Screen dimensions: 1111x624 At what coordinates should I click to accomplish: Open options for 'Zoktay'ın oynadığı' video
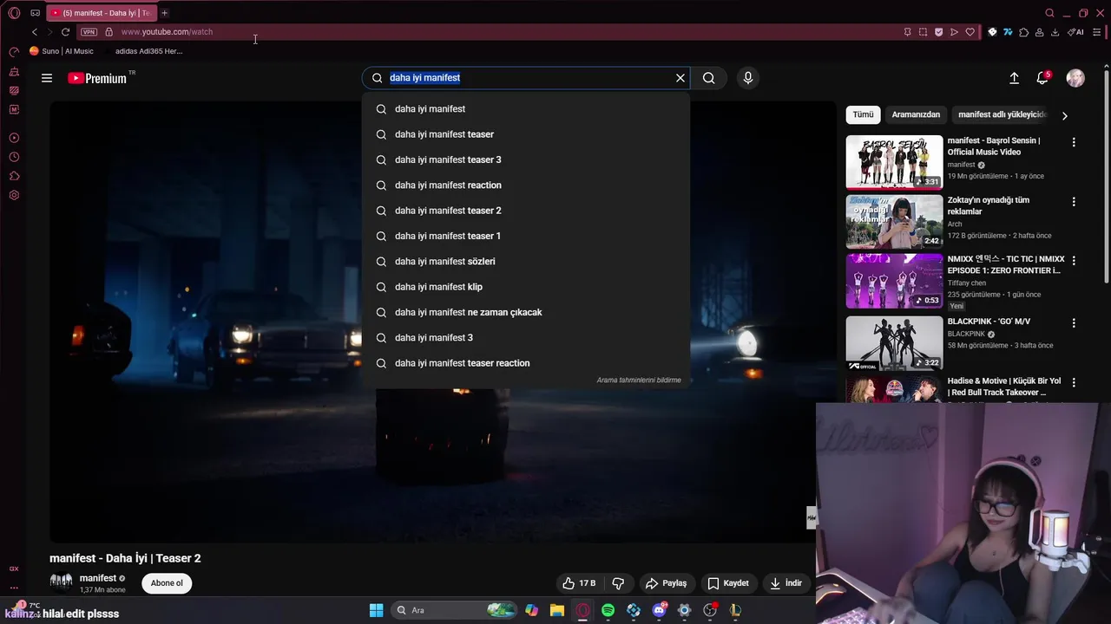[x=1074, y=202]
